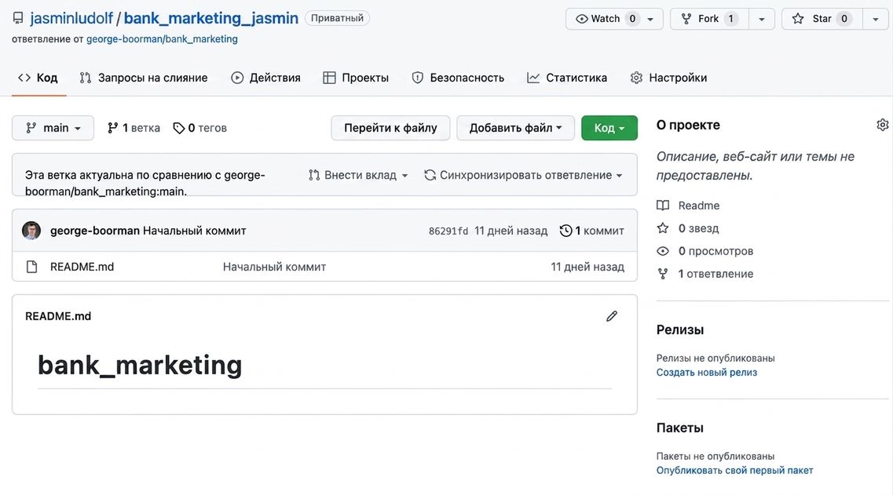Screen dimensions: 893x495
Task: Open george-boorman commit author link
Action: point(94,231)
